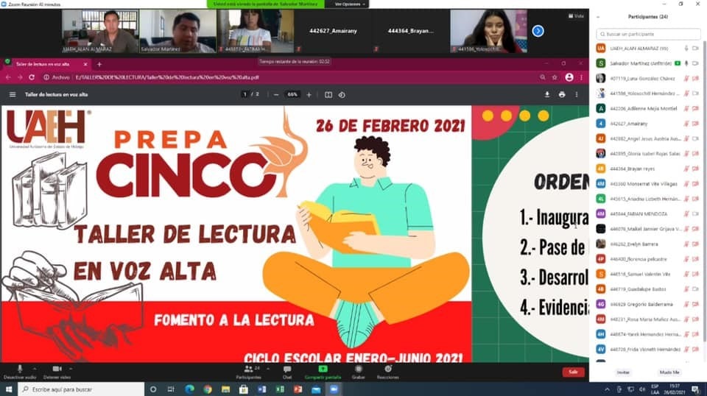Select 442627_Amairany video tile
Image resolution: width=707 pixels, height=396 pixels.
[x=333, y=31]
